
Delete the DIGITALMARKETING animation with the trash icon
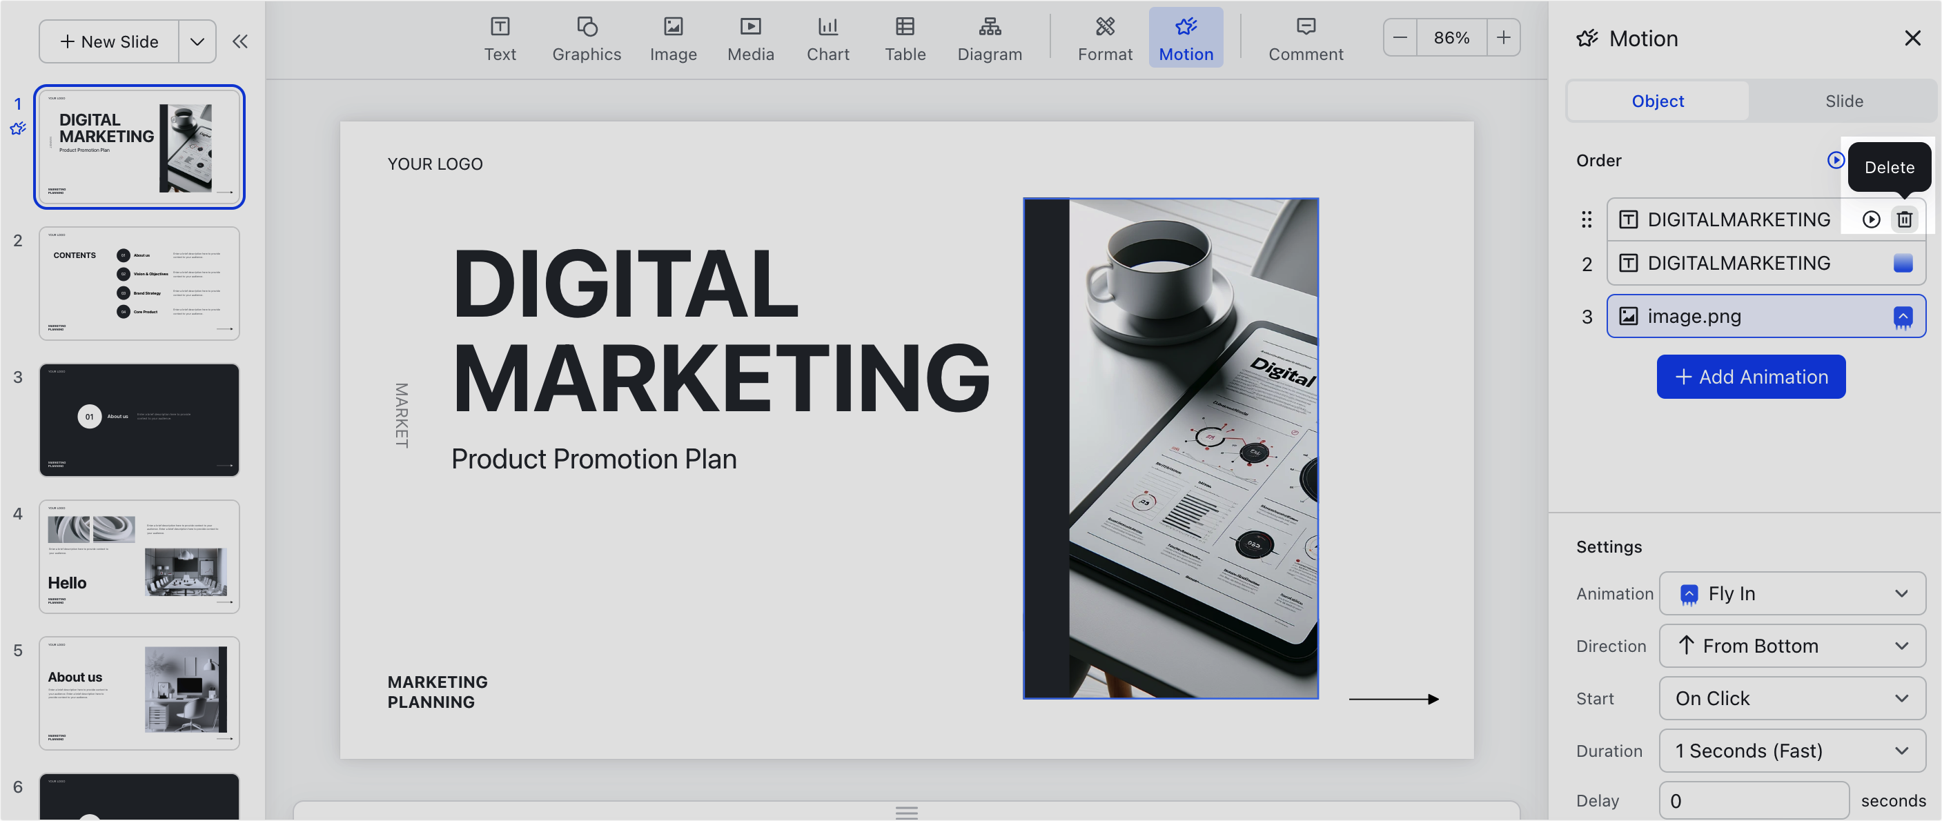pos(1905,219)
